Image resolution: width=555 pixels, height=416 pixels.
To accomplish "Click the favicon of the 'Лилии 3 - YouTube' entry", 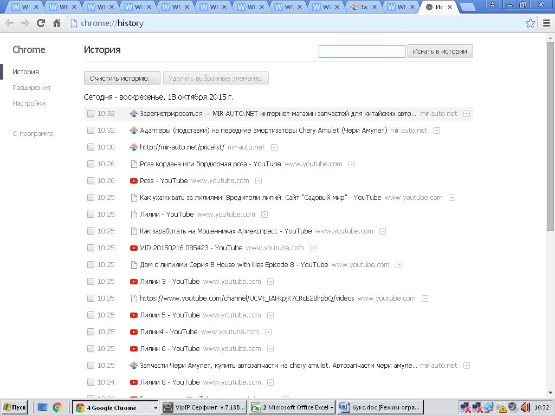I will click(x=133, y=282).
